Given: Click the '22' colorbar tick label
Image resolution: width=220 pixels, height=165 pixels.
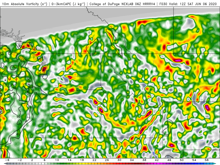Looking at the screenshot, I should pyautogui.click(x=94, y=160).
